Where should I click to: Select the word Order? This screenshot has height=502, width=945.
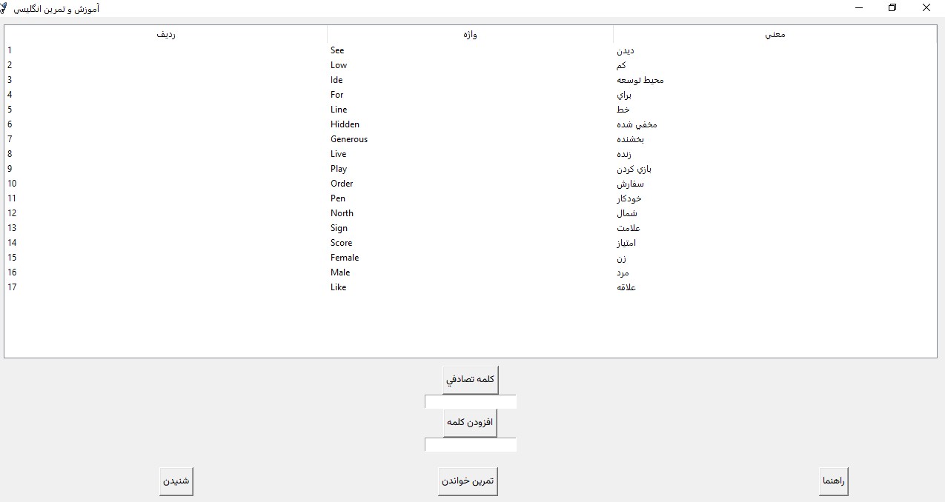342,184
